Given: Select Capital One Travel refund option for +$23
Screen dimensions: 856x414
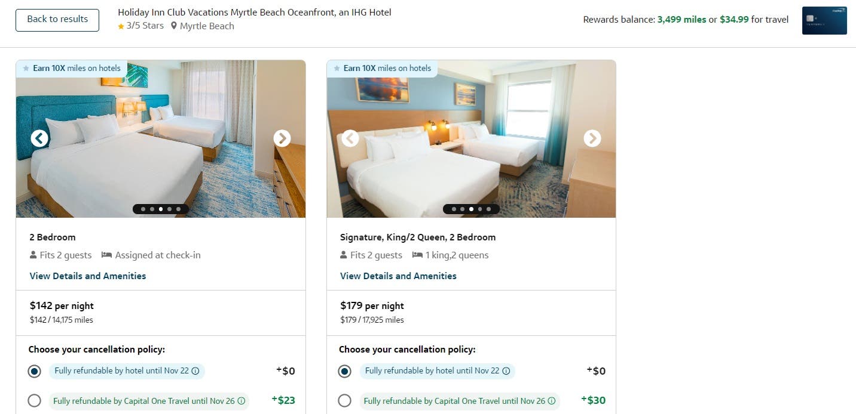Looking at the screenshot, I should tap(35, 401).
